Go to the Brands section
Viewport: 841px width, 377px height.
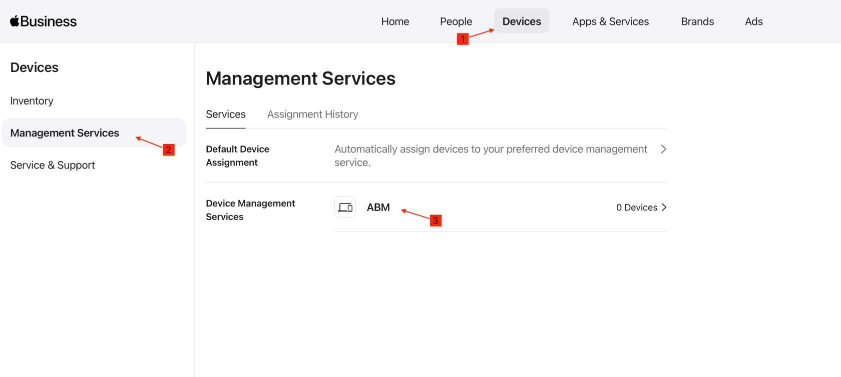click(697, 21)
